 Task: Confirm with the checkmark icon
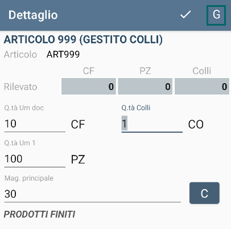coord(185,15)
